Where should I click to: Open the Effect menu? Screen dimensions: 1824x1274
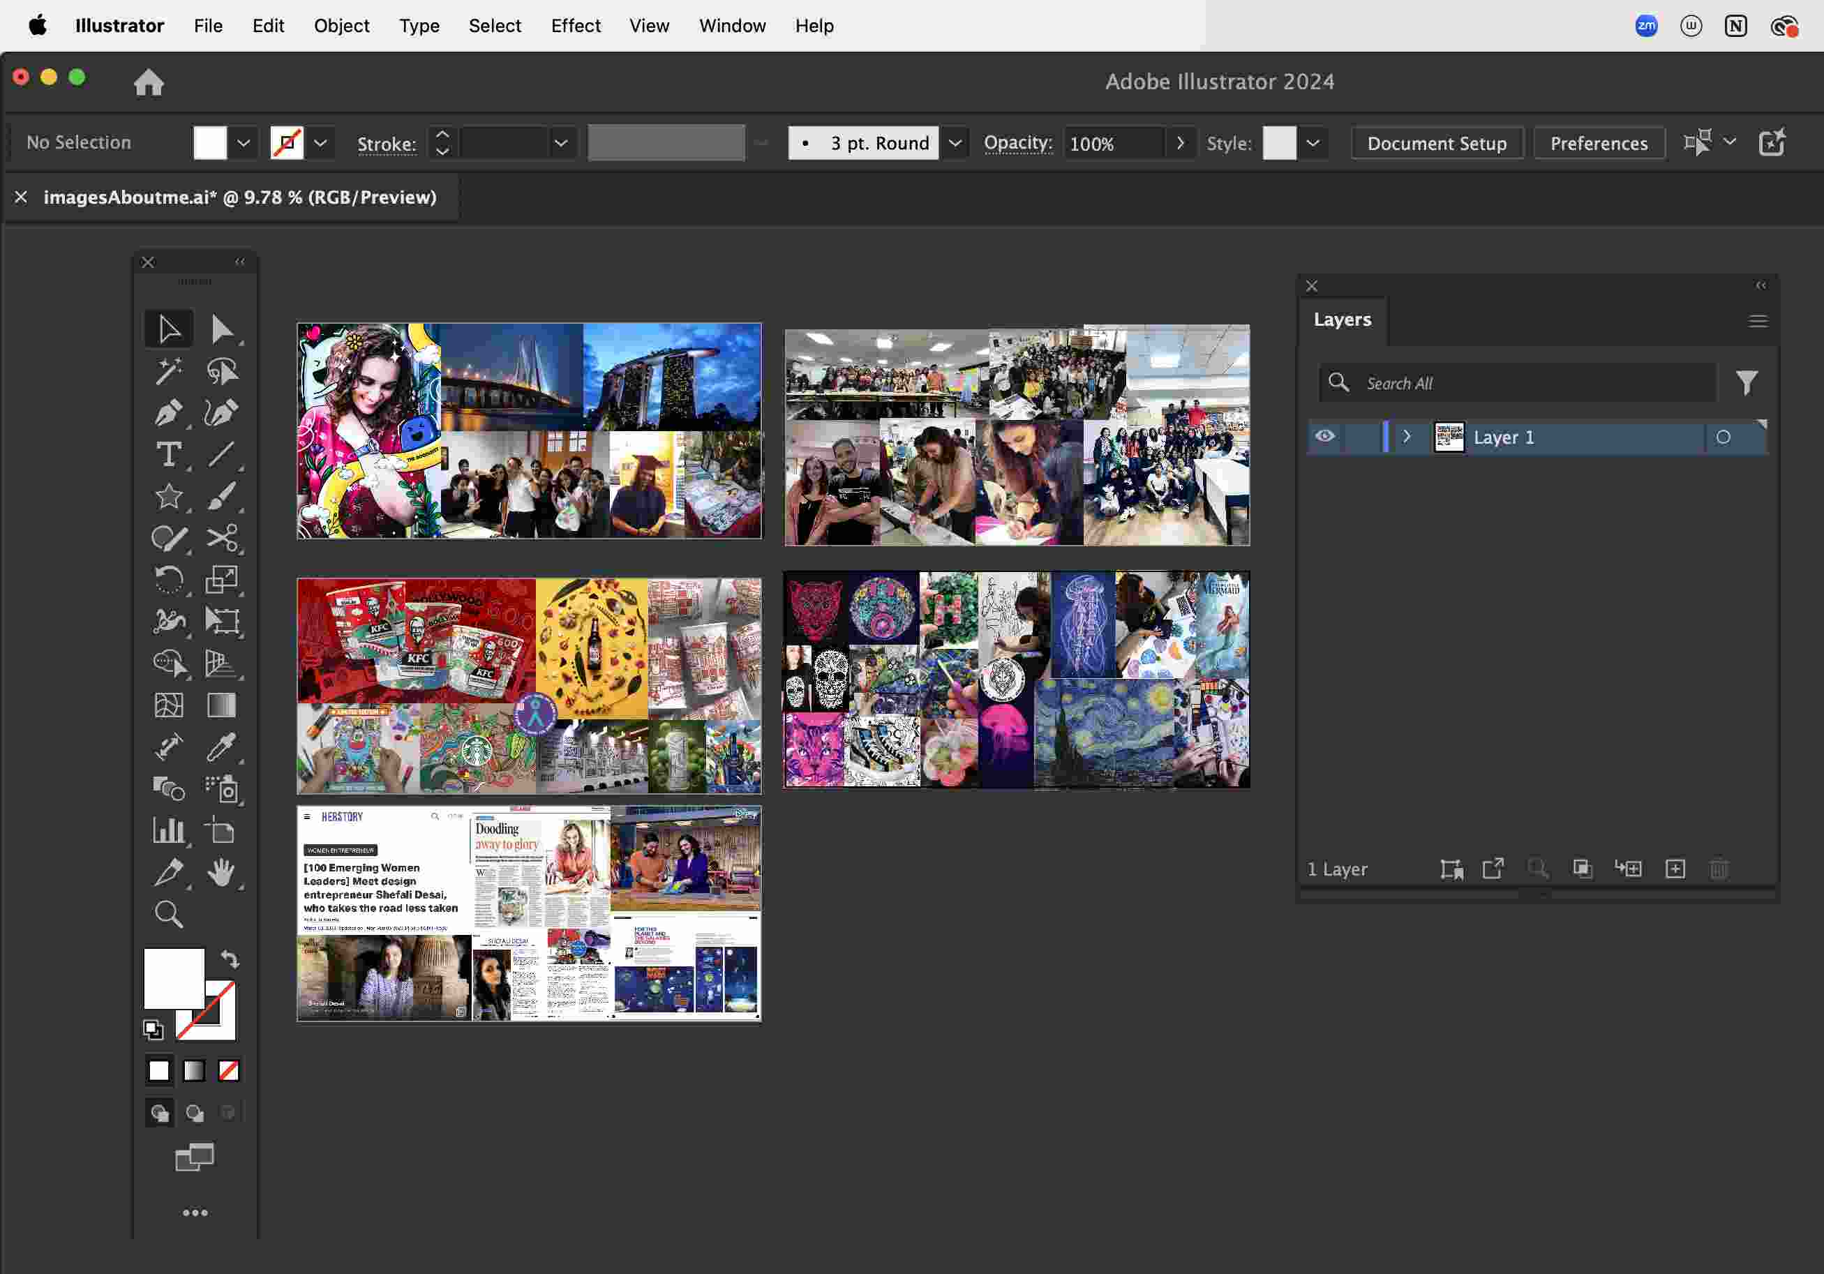pyautogui.click(x=575, y=25)
